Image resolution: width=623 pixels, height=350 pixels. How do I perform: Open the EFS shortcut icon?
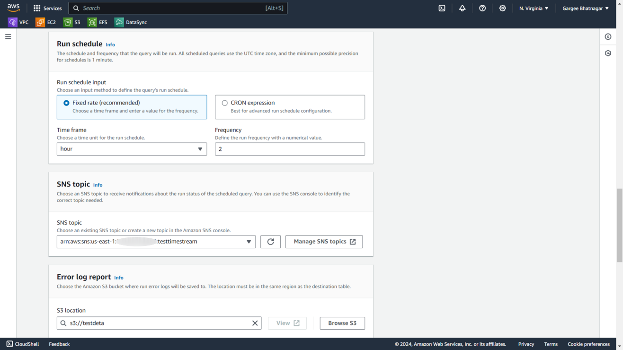pyautogui.click(x=92, y=22)
